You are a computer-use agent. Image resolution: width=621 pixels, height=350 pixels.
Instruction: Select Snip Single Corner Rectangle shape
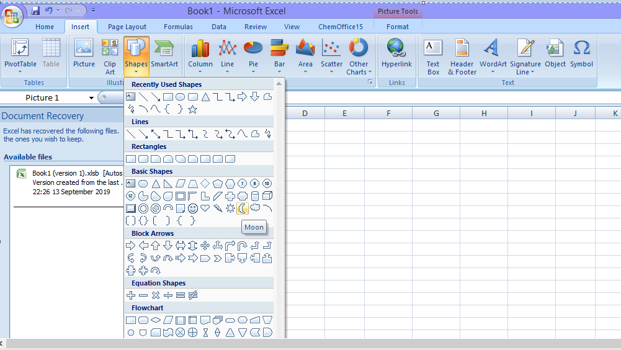[156, 158]
